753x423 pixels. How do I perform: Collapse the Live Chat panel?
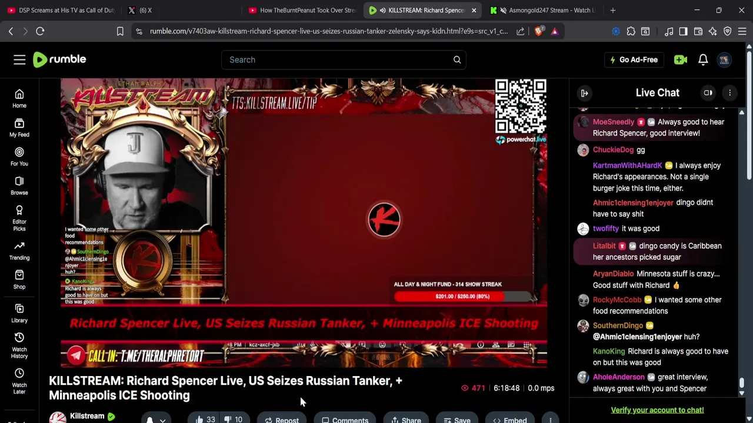[x=584, y=93]
